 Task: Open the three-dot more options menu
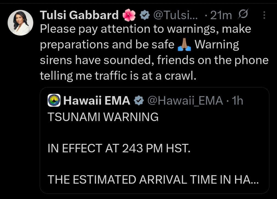point(264,15)
